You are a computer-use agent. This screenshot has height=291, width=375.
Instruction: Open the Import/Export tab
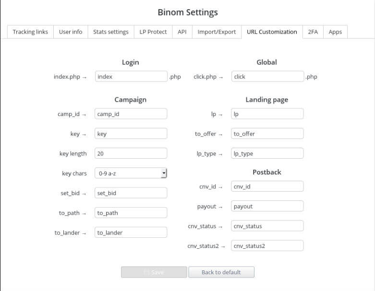[217, 32]
